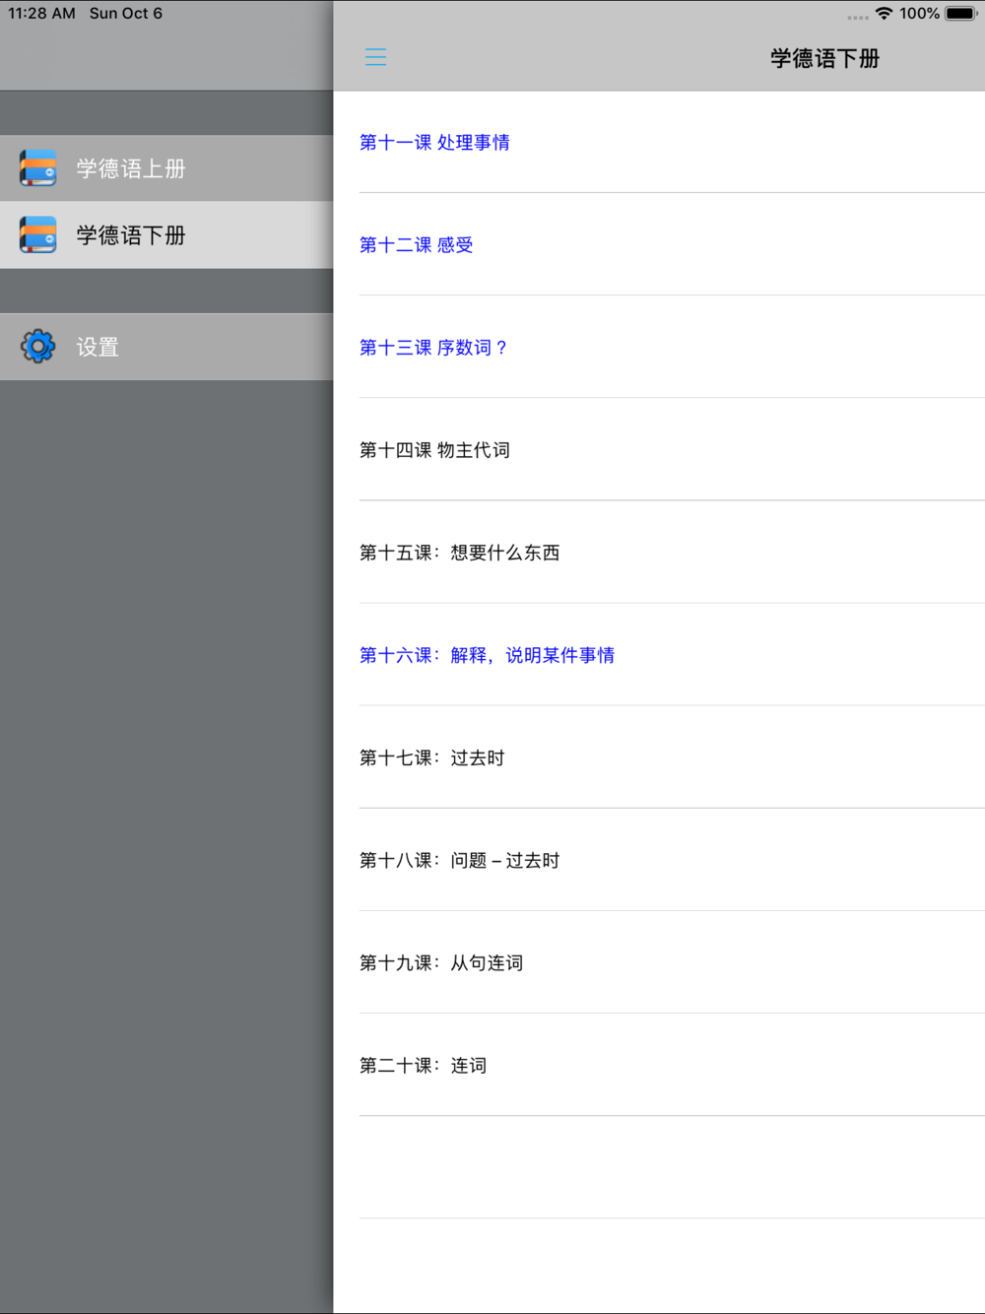
Task: Click the 100% battery percentage
Action: click(x=919, y=14)
